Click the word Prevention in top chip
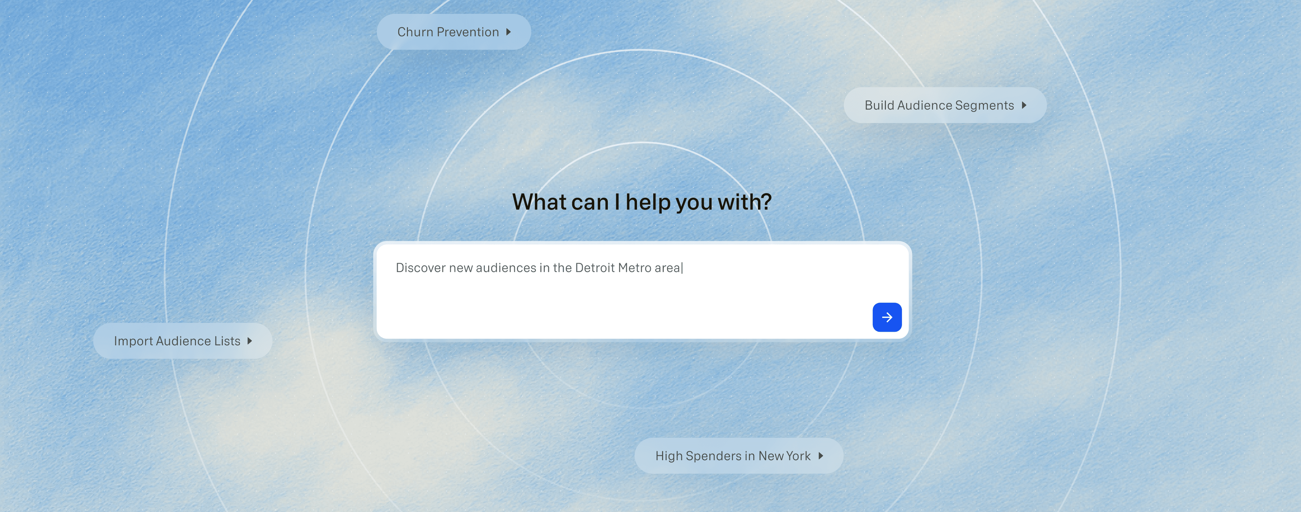The height and width of the screenshot is (512, 1301). pyautogui.click(x=468, y=32)
